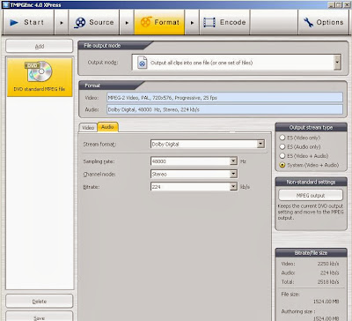Click the Non-standard settings panel header
This screenshot has height=321, width=352.
point(311,182)
